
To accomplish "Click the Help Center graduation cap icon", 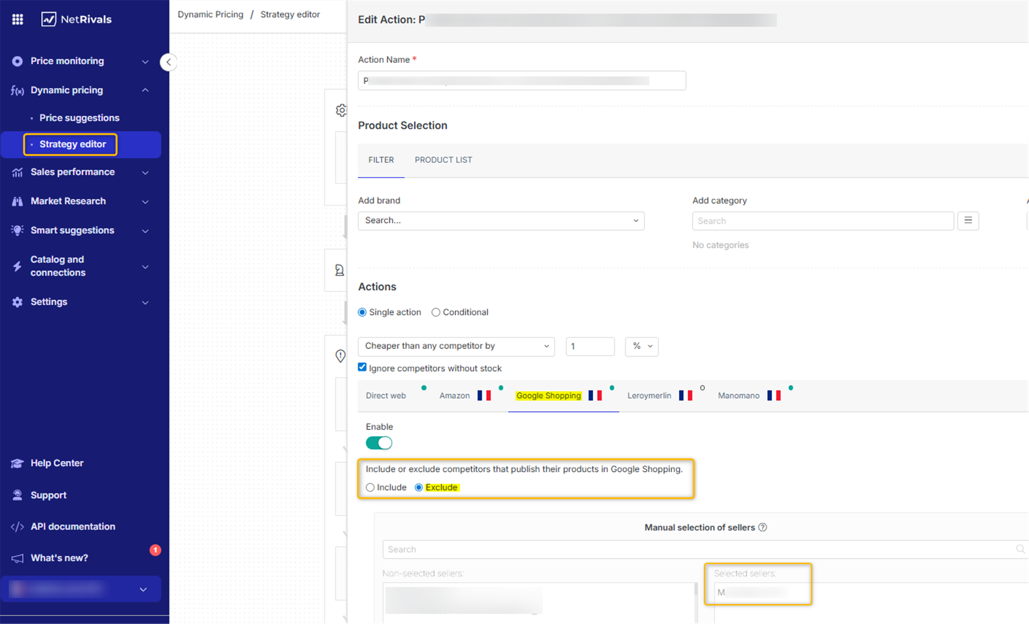I will (x=17, y=463).
